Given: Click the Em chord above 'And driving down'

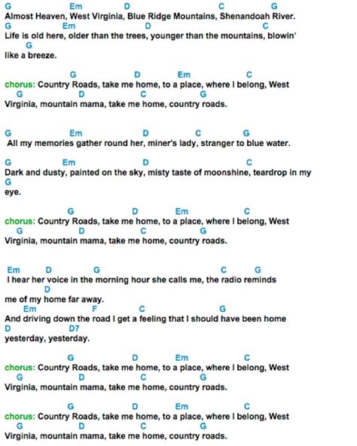Looking at the screenshot, I should [x=30, y=309].
